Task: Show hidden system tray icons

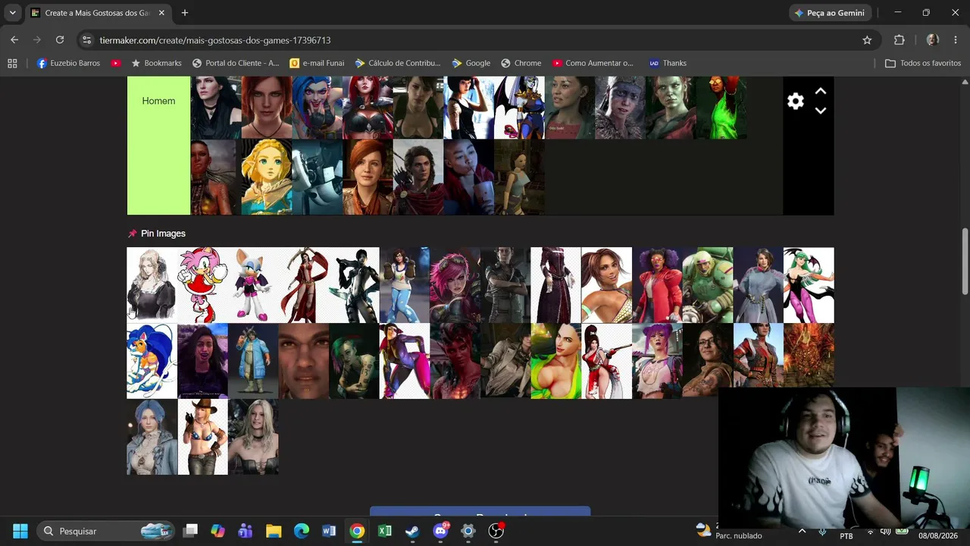Action: point(802,531)
